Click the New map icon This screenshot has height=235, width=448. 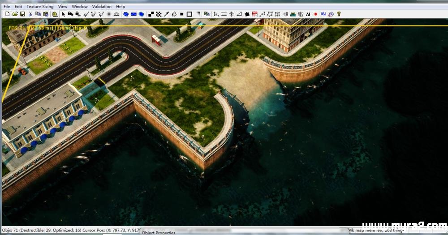click(8, 14)
